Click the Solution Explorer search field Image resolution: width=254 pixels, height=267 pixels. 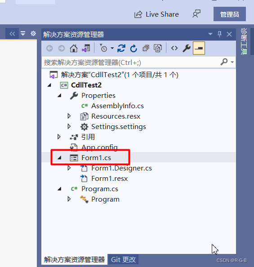coord(131,63)
